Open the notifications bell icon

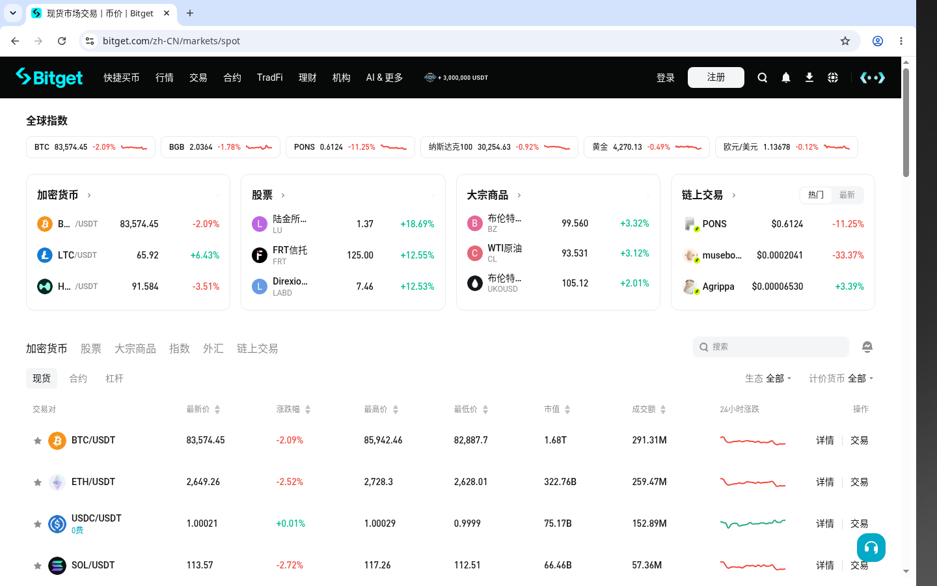(786, 77)
